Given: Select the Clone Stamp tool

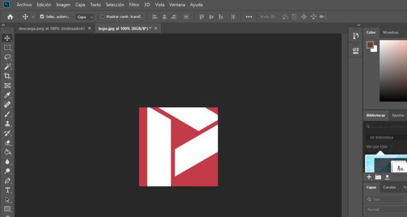Looking at the screenshot, I should point(7,124).
